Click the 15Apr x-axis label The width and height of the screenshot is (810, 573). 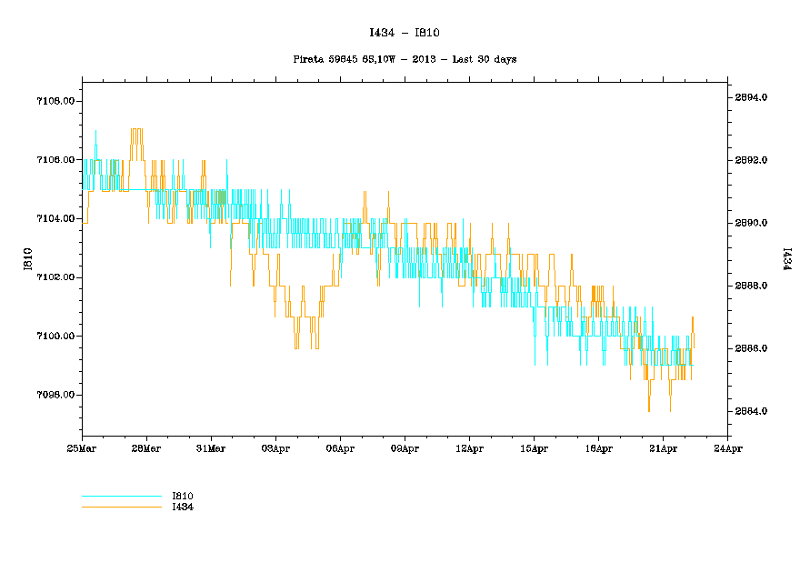tap(534, 448)
